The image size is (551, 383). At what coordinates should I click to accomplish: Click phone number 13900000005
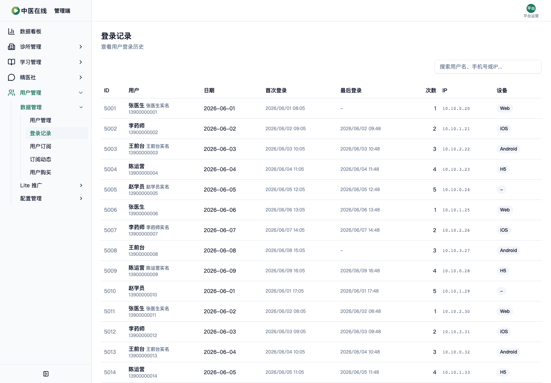(x=143, y=193)
